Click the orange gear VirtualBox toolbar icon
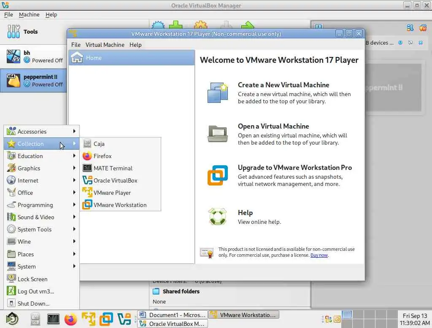432x328 pixels. pyautogui.click(x=200, y=25)
